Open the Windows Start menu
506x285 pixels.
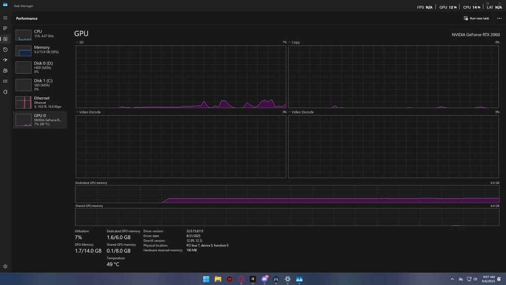tap(206, 279)
